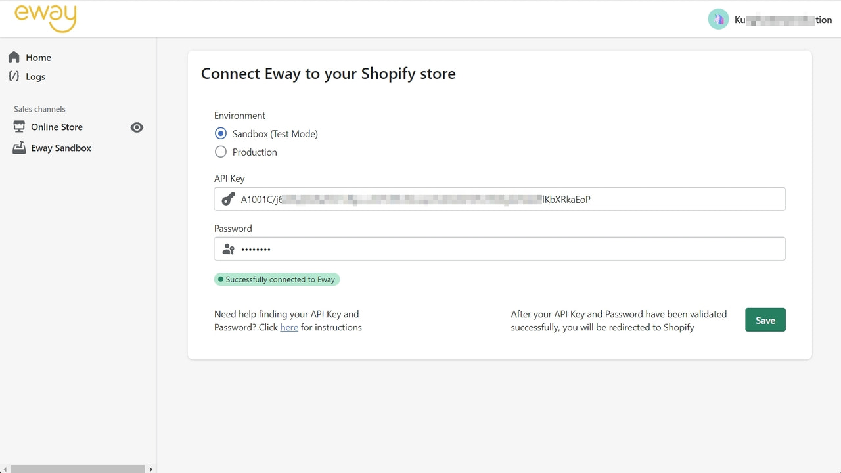841x473 pixels.
Task: Click the user lock icon in Password field
Action: [228, 249]
